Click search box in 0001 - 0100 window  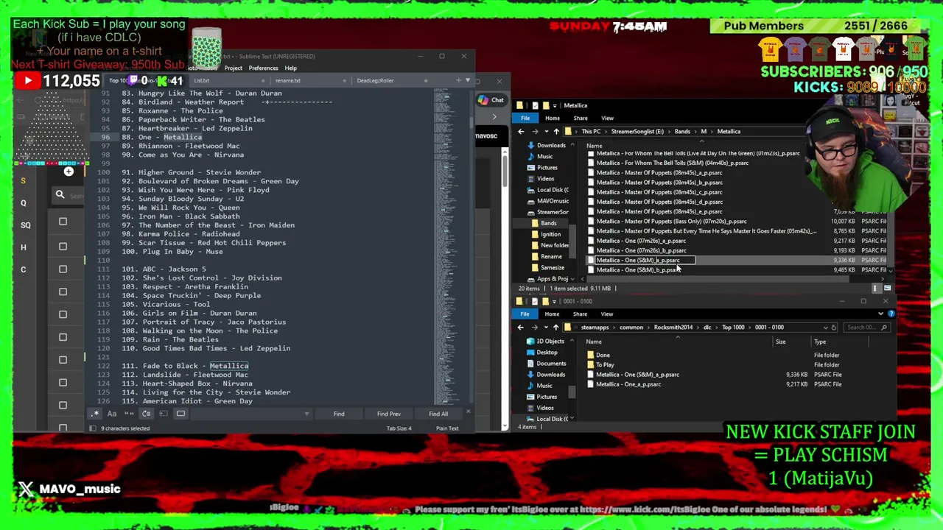click(x=866, y=327)
